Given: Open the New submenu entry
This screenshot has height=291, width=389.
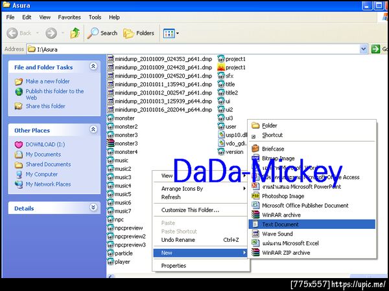Looking at the screenshot, I should tap(200, 253).
